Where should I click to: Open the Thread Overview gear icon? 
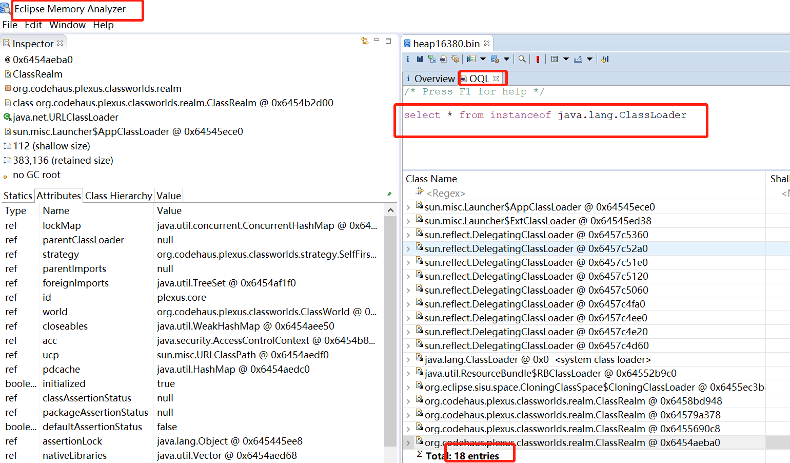(455, 59)
